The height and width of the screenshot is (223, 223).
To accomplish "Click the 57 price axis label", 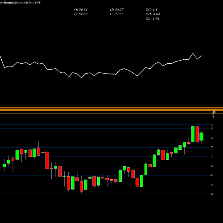I will click(x=212, y=185).
